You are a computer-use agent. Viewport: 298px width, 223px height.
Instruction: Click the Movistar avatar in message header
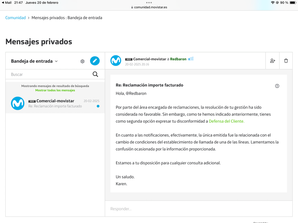click(x=116, y=61)
